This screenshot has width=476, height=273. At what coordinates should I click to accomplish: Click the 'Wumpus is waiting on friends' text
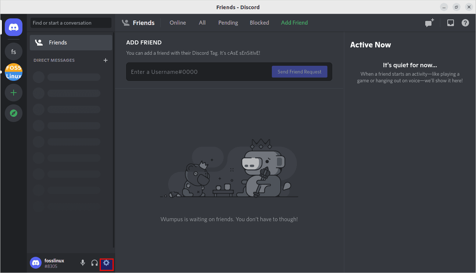(x=229, y=219)
